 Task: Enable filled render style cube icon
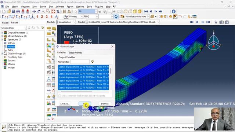tap(135, 11)
